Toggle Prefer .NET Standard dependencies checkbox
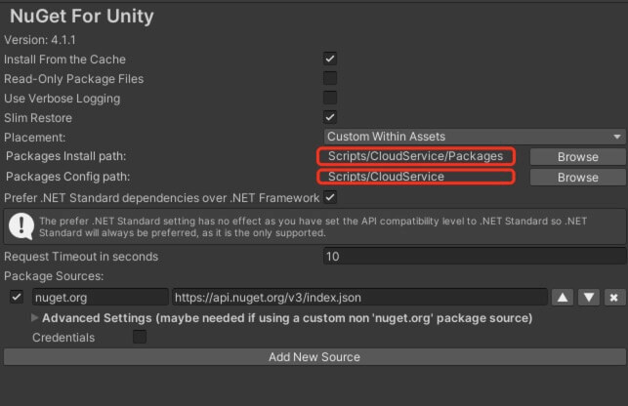 tap(330, 197)
